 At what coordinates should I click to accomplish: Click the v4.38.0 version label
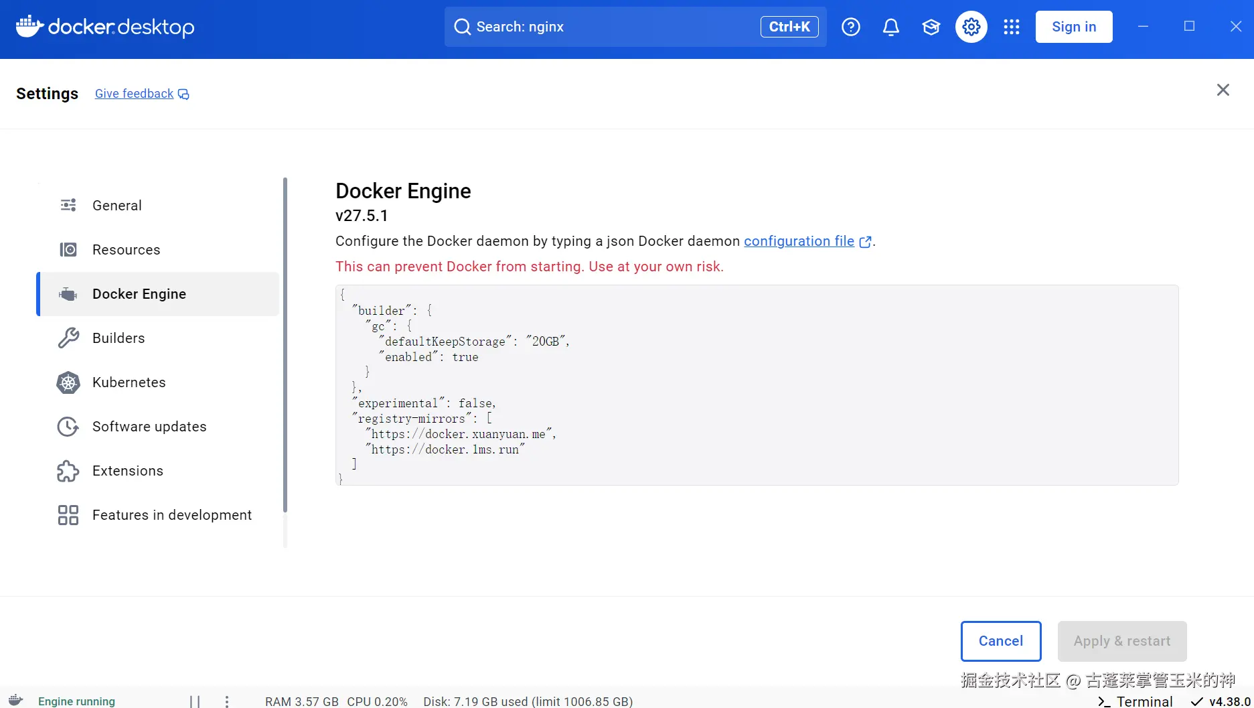coord(1230,701)
